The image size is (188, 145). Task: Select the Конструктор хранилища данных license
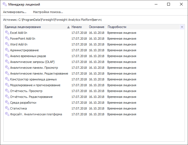coord(33,79)
